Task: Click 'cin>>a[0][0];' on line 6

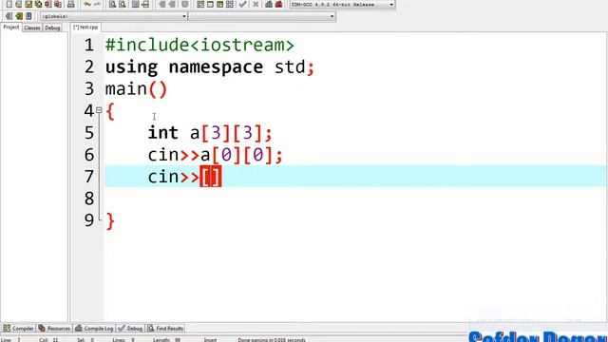Action: click(216, 155)
